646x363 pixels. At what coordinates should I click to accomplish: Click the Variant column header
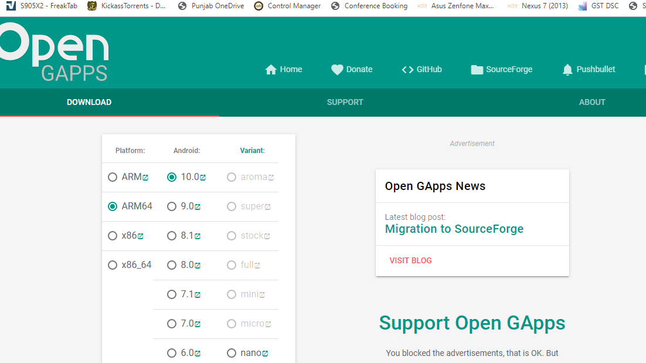[252, 151]
